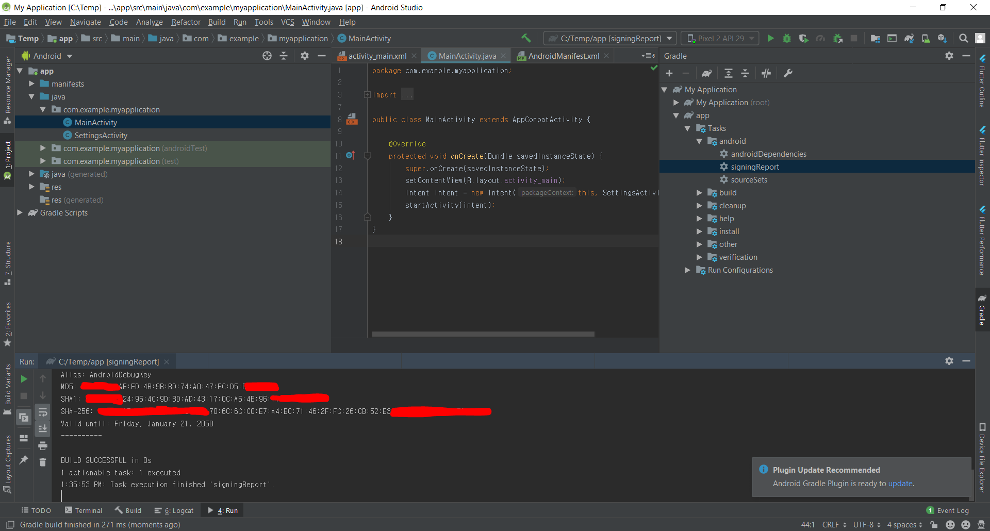The width and height of the screenshot is (990, 531).
Task: Click the Stop icon in the main toolbar
Action: click(x=854, y=38)
